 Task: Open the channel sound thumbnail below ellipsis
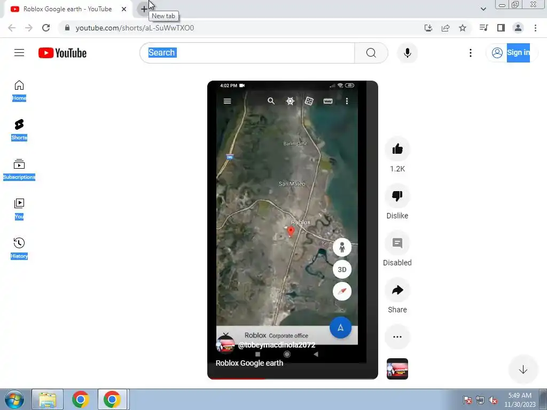[397, 369]
